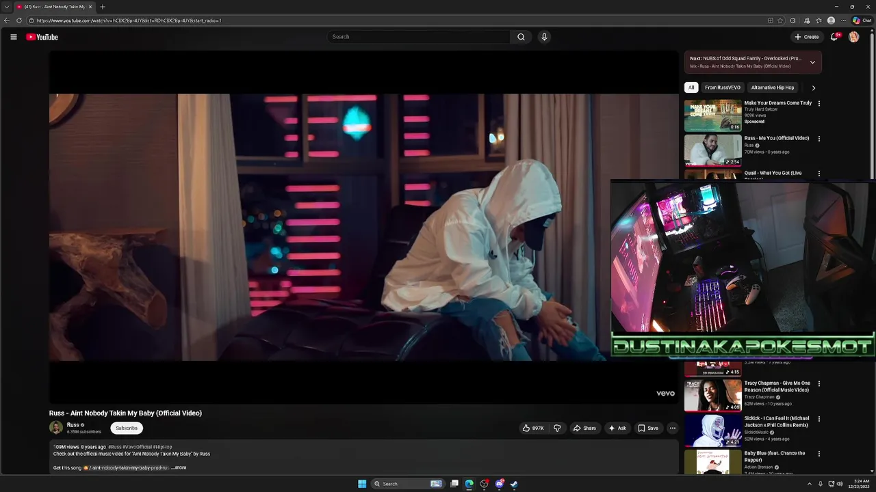Open options menu for Sickick video

pos(819,419)
